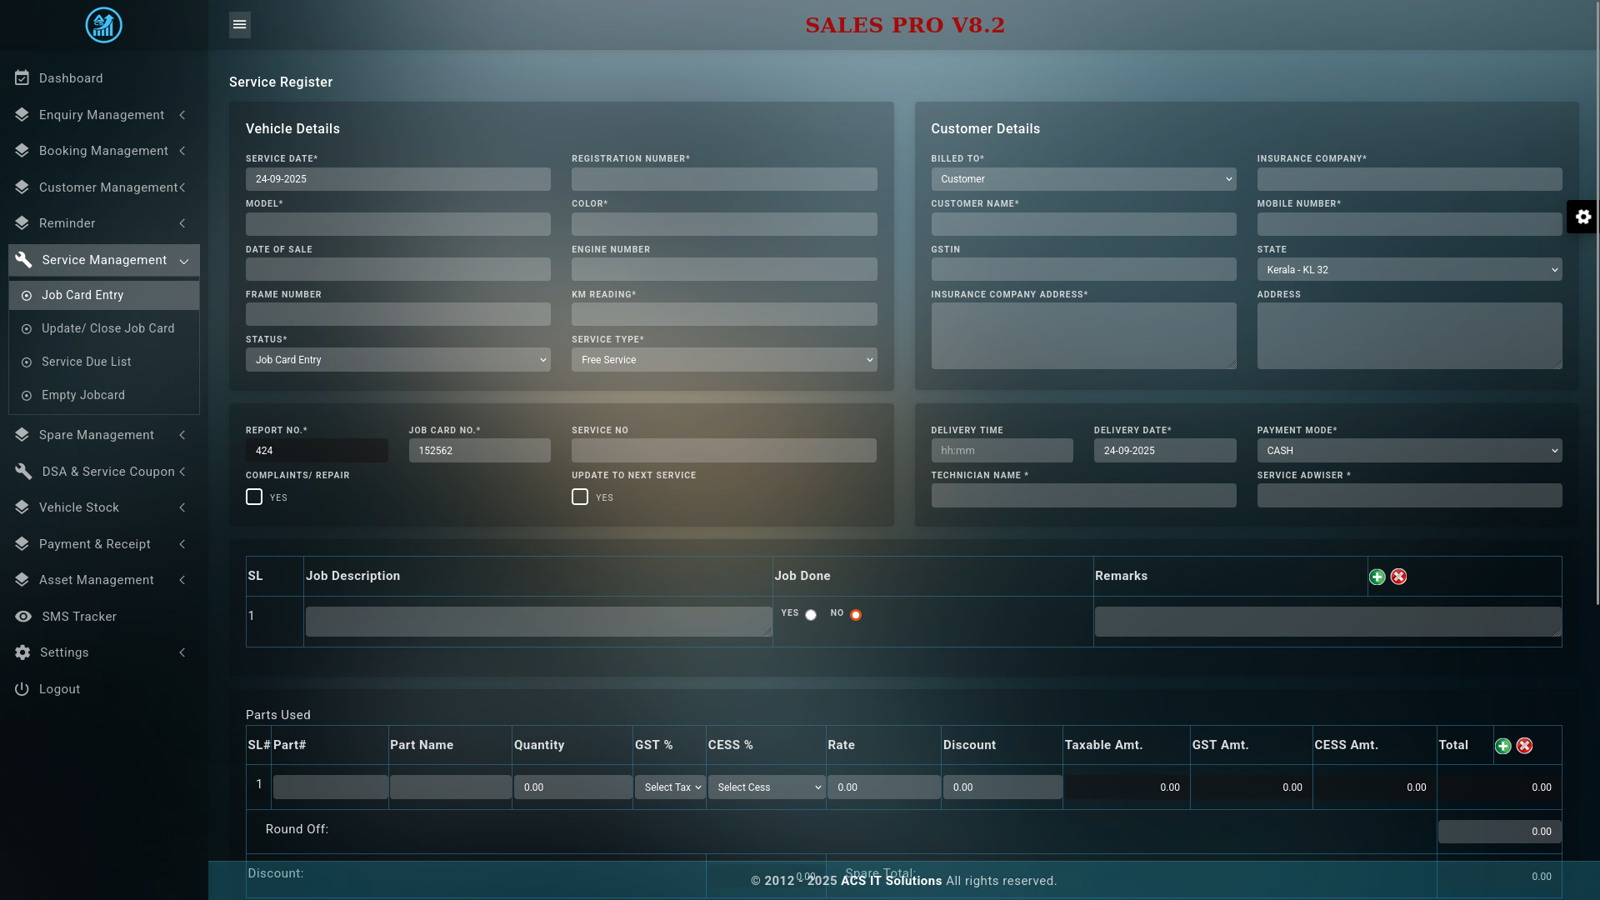Image resolution: width=1600 pixels, height=900 pixels.
Task: Go to Service Due List
Action: point(86,362)
